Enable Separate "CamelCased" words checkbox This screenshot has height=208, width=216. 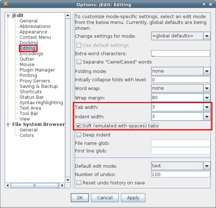click(x=79, y=62)
